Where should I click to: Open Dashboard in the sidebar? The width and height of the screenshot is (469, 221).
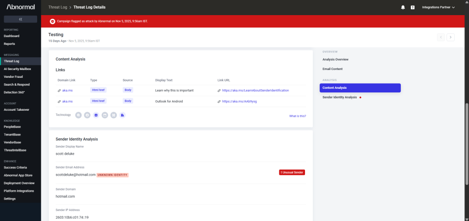tap(11, 36)
